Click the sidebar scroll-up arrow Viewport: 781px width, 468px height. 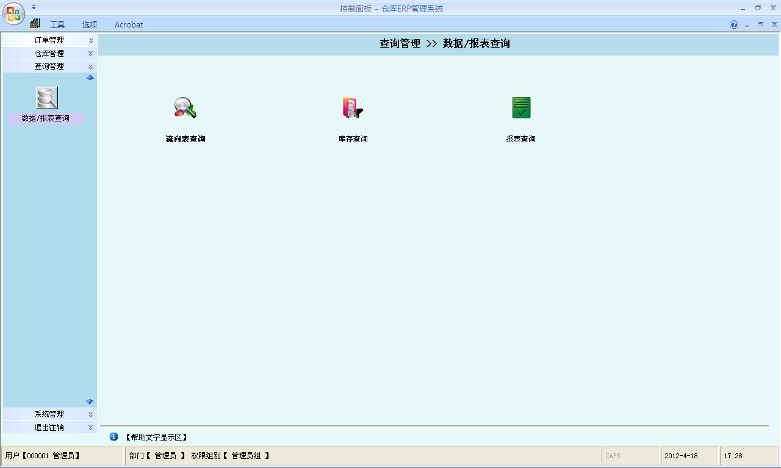[x=90, y=77]
